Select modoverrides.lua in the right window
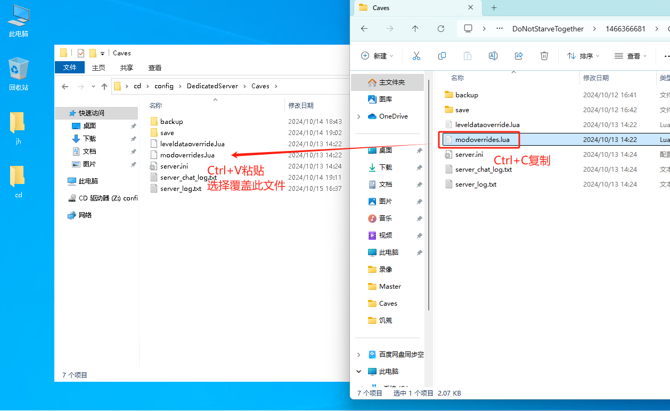This screenshot has height=411, width=670. click(482, 140)
